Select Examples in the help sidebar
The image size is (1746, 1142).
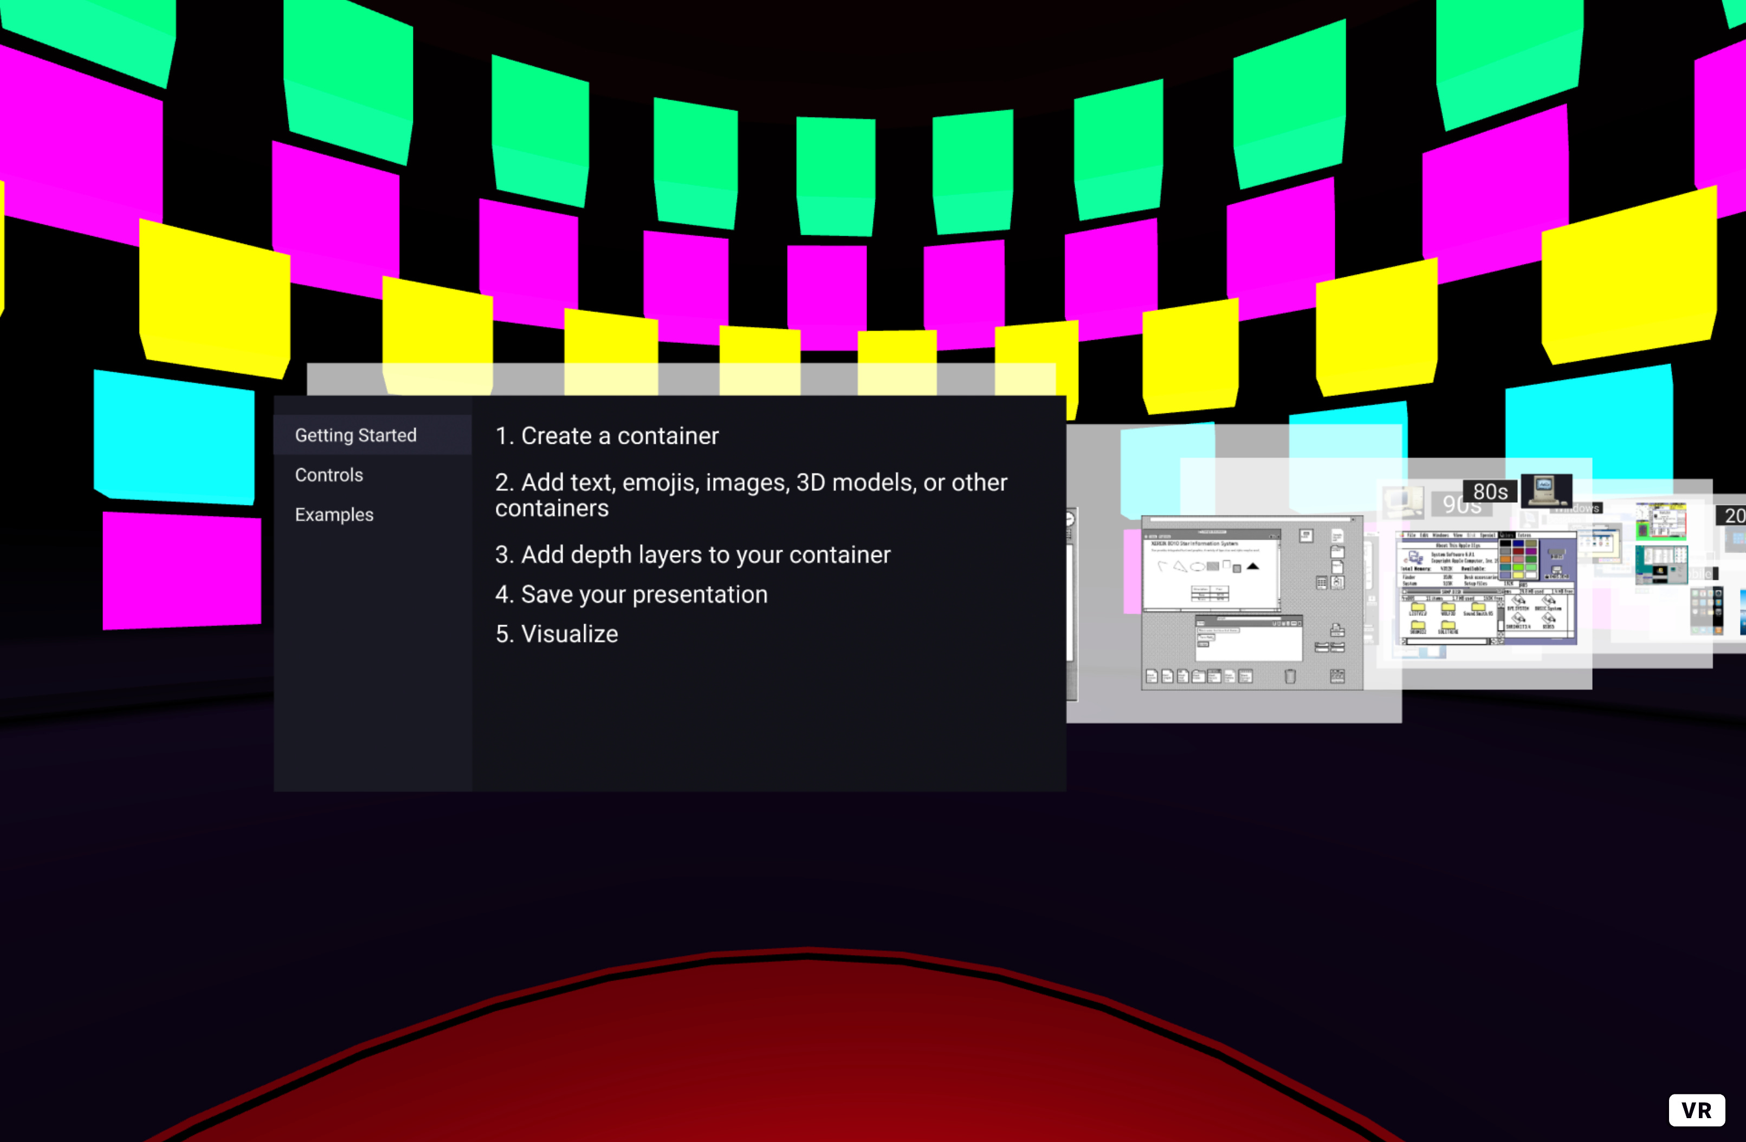click(x=334, y=514)
